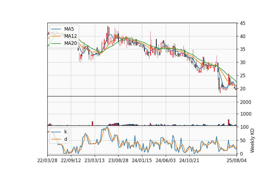Click the price axis value 30
263x189 pixels.
(x=242, y=62)
